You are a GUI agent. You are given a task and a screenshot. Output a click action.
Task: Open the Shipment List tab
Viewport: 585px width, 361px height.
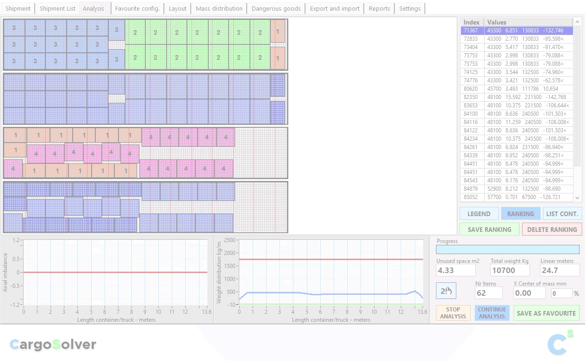click(x=57, y=8)
